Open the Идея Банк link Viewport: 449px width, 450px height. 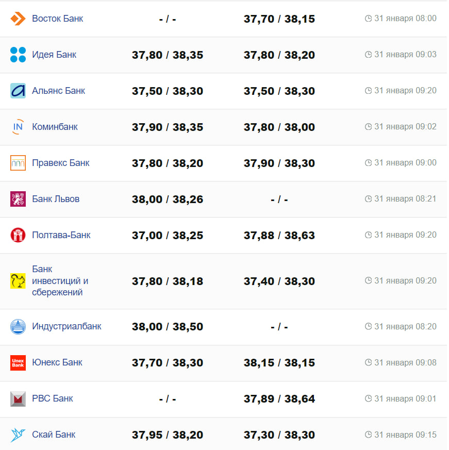point(54,55)
